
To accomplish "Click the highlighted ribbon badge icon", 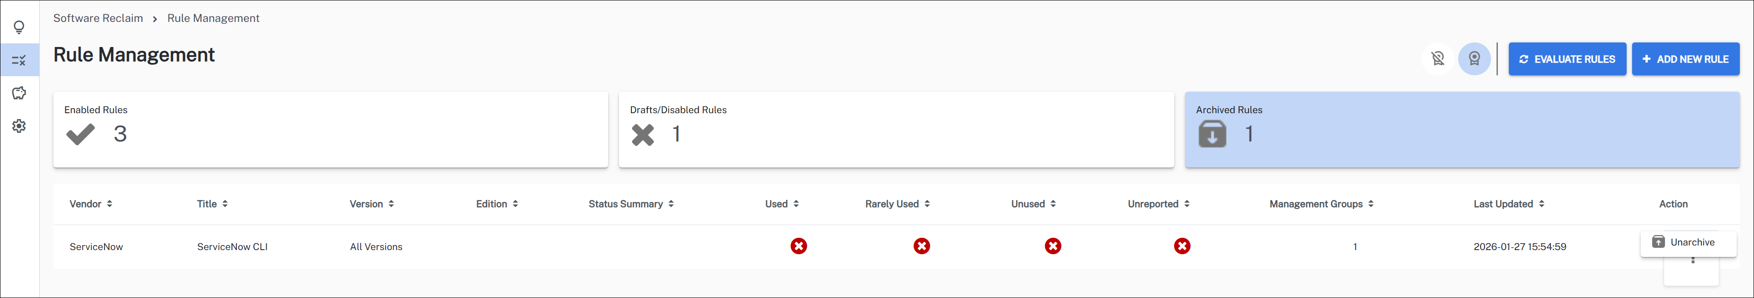I will [x=1474, y=59].
